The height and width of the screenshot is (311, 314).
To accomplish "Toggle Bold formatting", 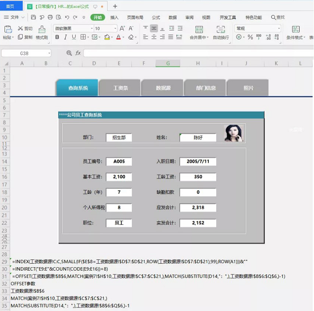I will pyautogui.click(x=57, y=37).
